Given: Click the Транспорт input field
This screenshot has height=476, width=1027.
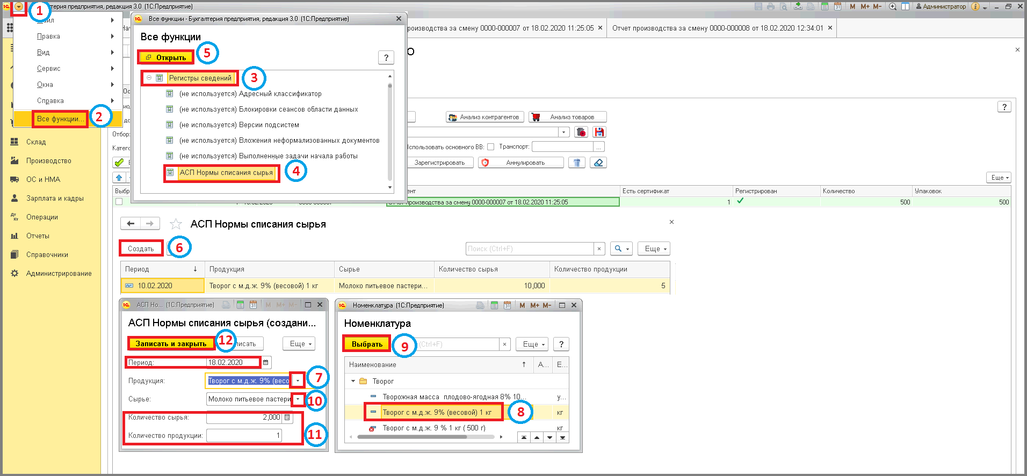Looking at the screenshot, I should pyautogui.click(x=562, y=147).
